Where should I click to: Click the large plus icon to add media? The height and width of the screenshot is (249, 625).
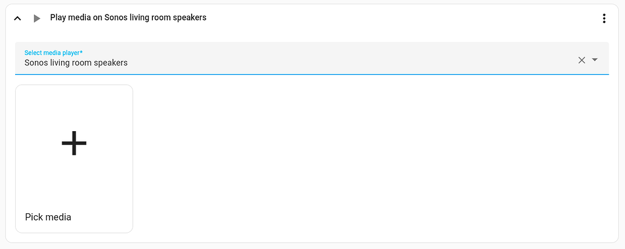[74, 143]
